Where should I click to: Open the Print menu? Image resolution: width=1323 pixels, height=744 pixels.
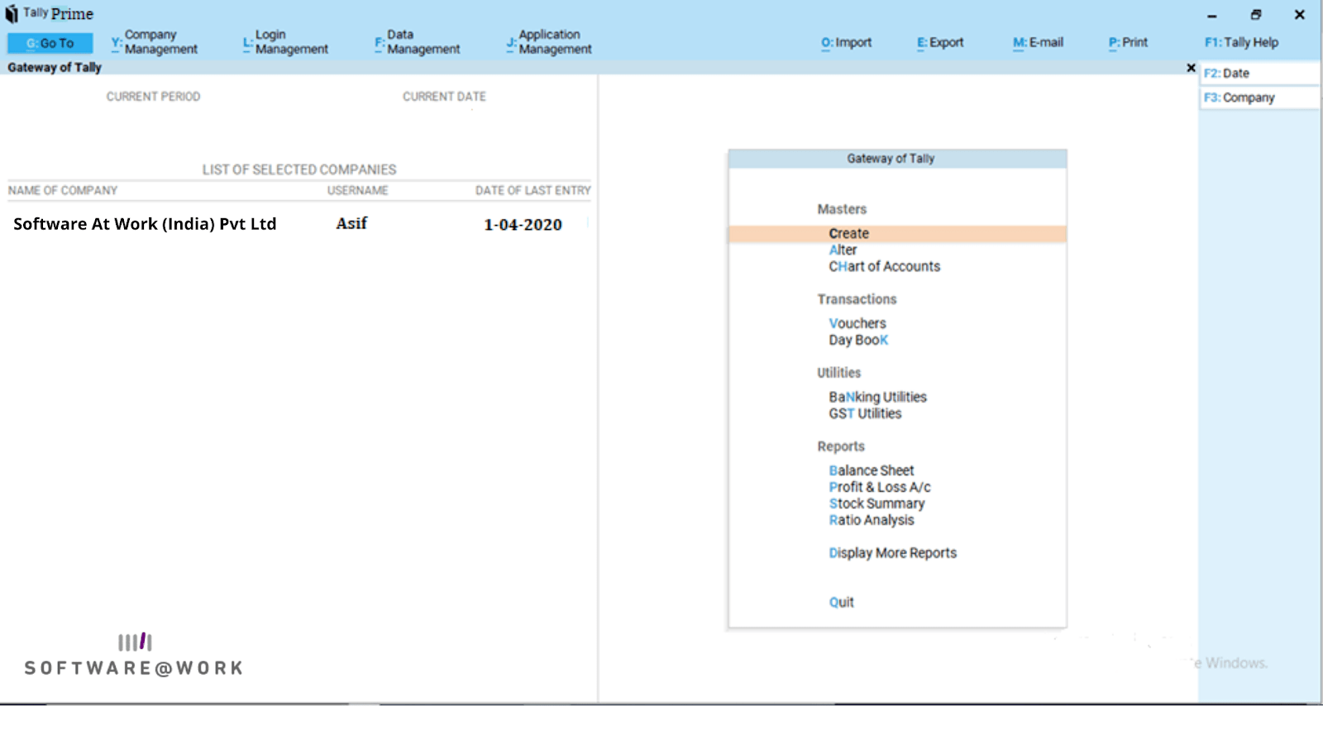[1128, 42]
